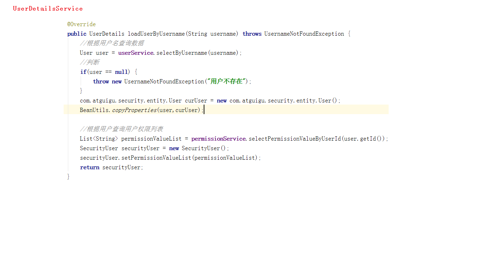Viewport: 488px width, 265px height.
Task: Click the purple userService field reference
Action: tap(136, 53)
